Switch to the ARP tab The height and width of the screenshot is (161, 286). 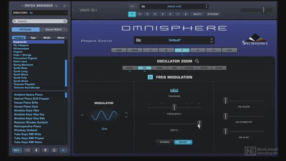(x=229, y=50)
